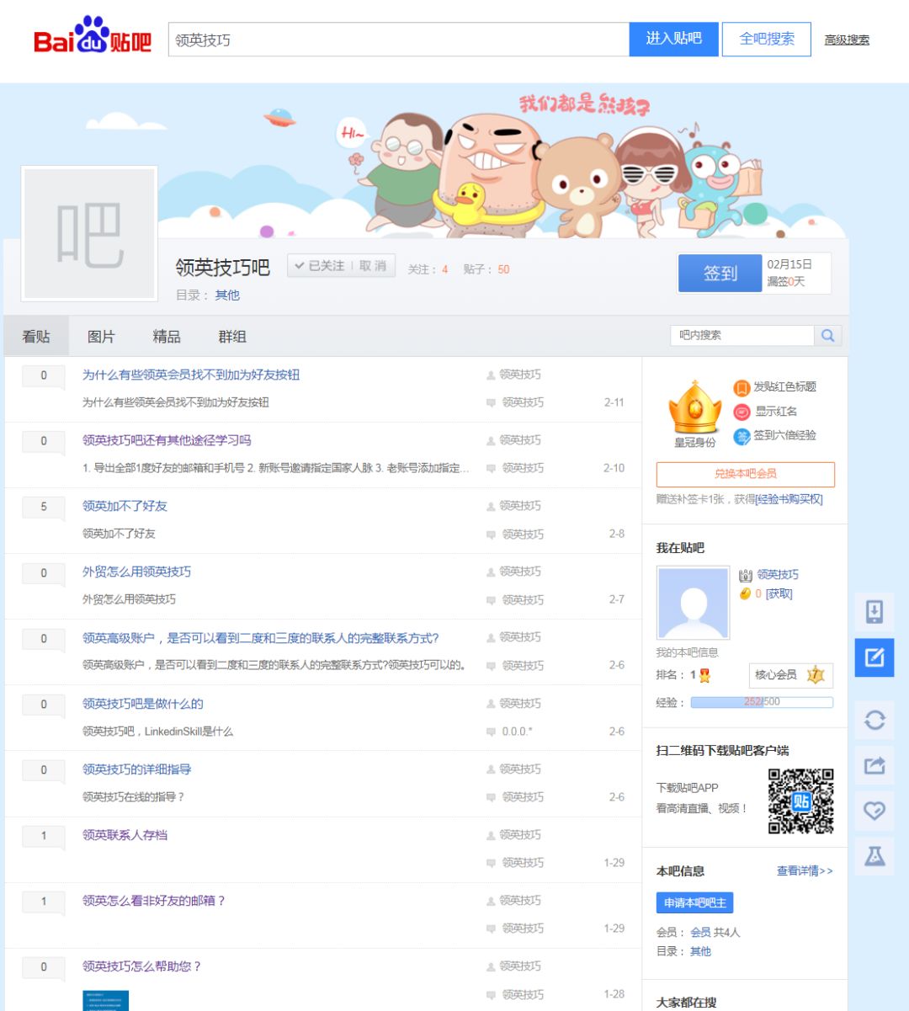Viewport: 909px width, 1011px height.
Task: Click the download app icon in right sidebar
Action: [874, 612]
